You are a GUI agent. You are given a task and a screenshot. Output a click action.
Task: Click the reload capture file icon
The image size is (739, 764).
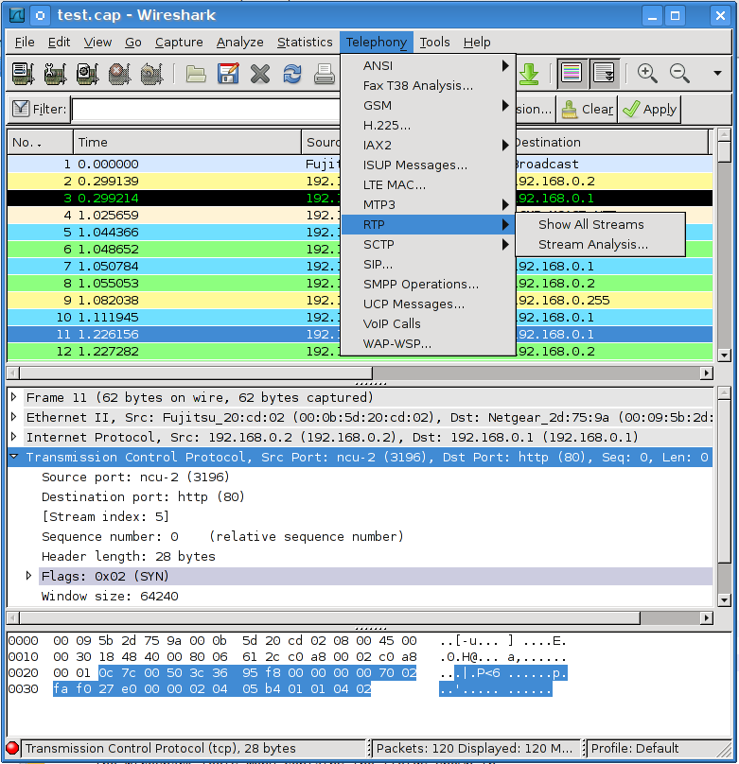pyautogui.click(x=292, y=74)
